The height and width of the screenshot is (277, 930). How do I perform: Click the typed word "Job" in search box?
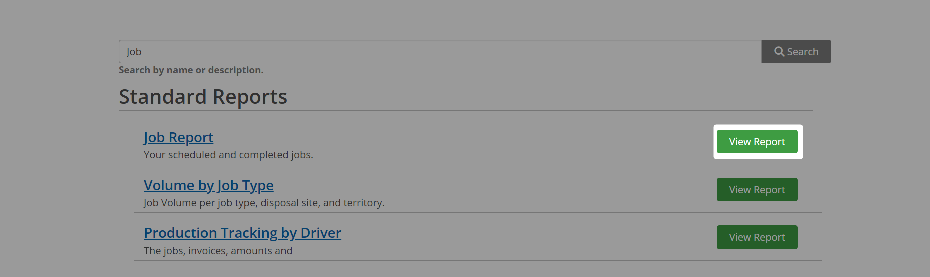(x=134, y=52)
